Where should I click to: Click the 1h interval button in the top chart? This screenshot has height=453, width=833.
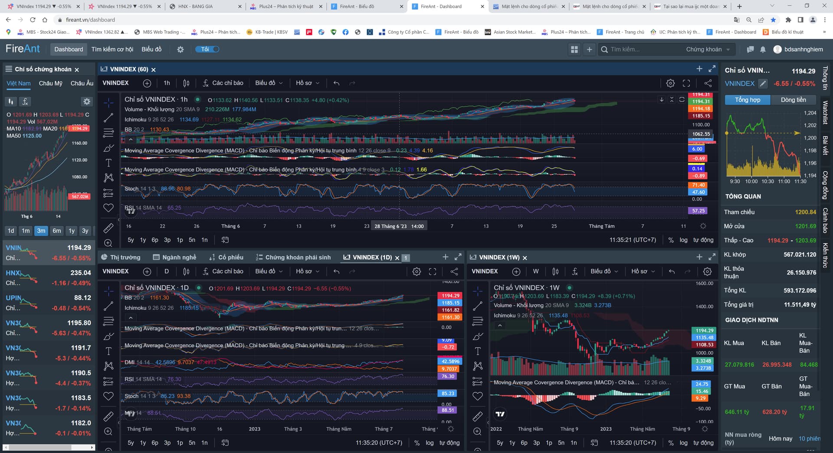(x=167, y=83)
